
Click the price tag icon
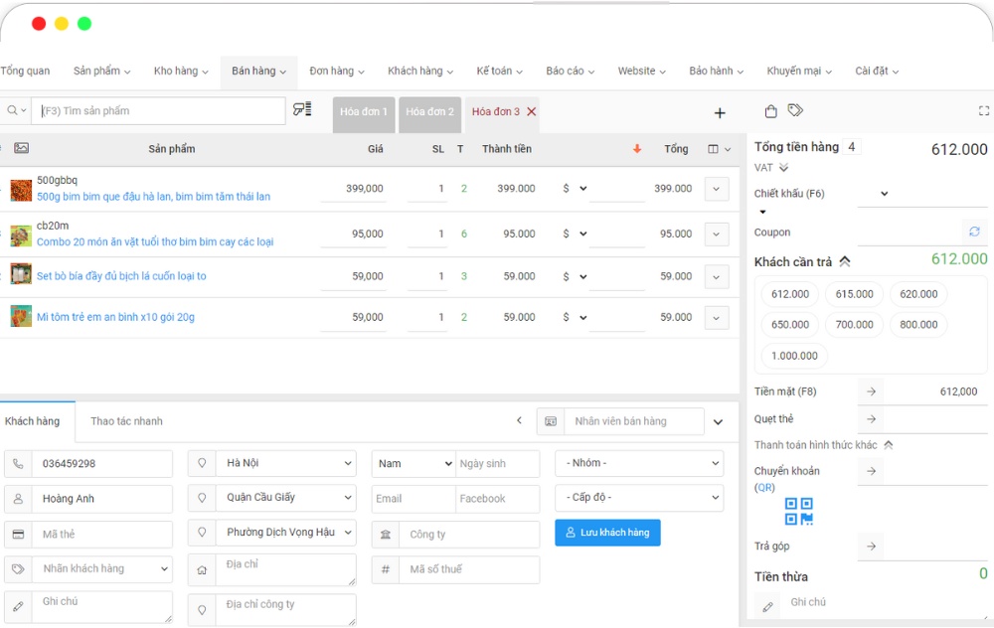tap(795, 110)
